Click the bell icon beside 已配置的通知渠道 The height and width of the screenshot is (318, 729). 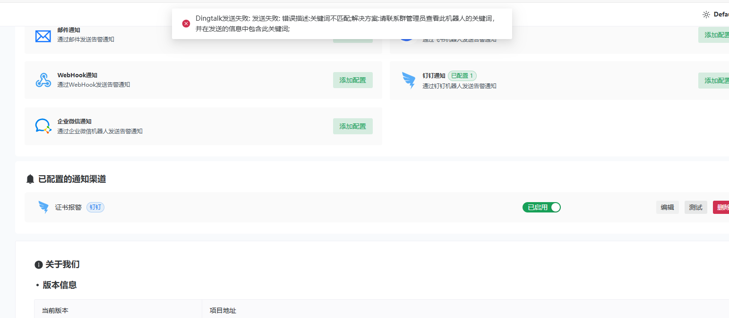point(30,179)
